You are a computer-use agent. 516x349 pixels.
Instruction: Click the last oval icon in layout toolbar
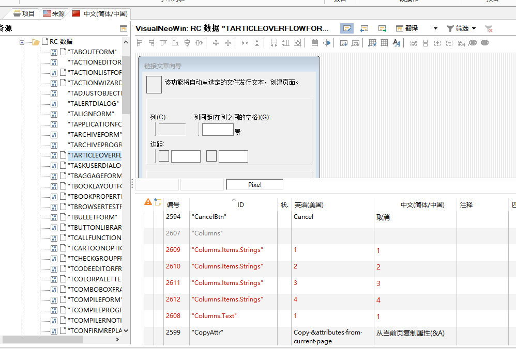[x=484, y=43]
